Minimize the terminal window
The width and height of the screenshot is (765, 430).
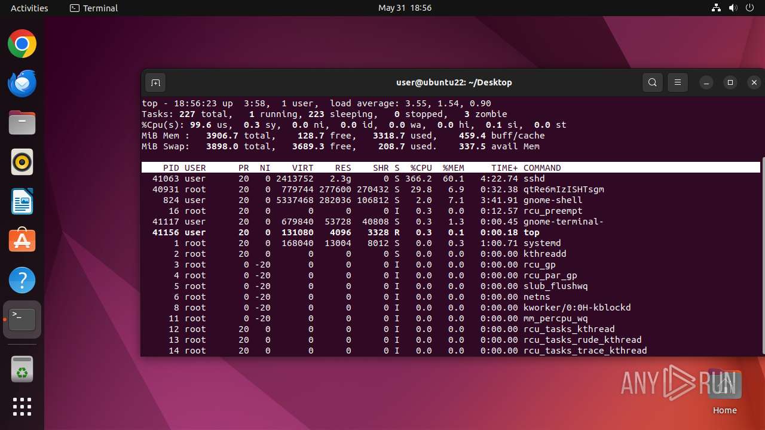coord(706,82)
